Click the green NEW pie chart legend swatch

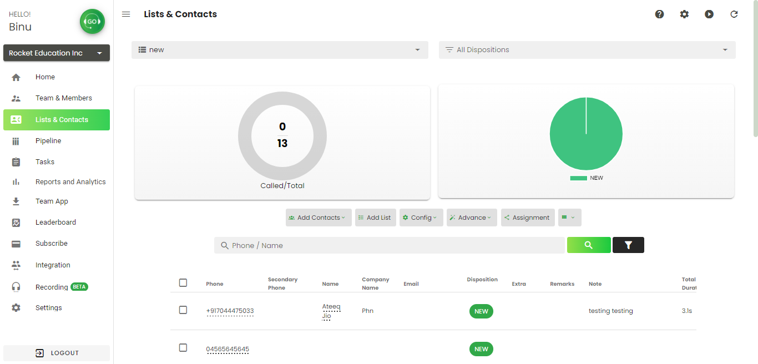click(578, 178)
